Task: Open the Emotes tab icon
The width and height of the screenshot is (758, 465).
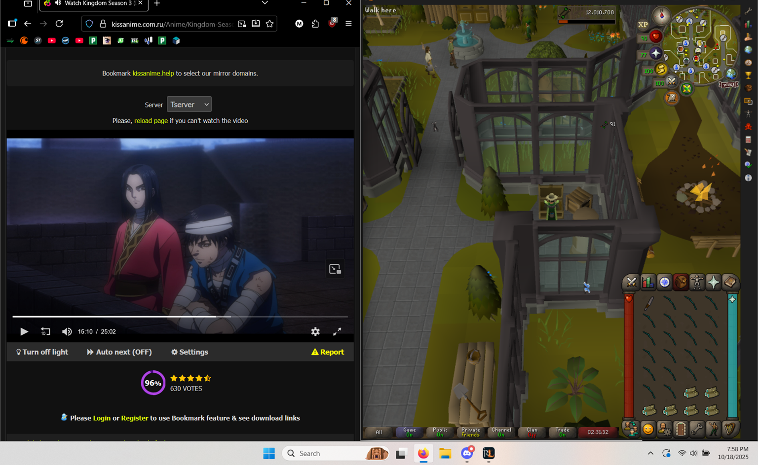Action: point(714,429)
